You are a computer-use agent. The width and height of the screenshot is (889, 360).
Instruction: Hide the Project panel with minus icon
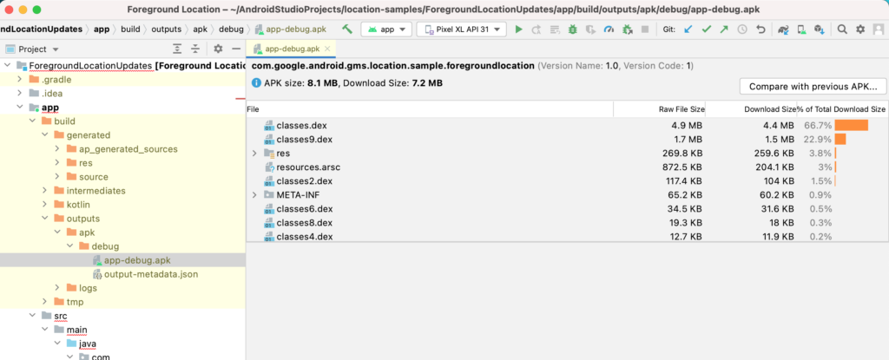[236, 49]
